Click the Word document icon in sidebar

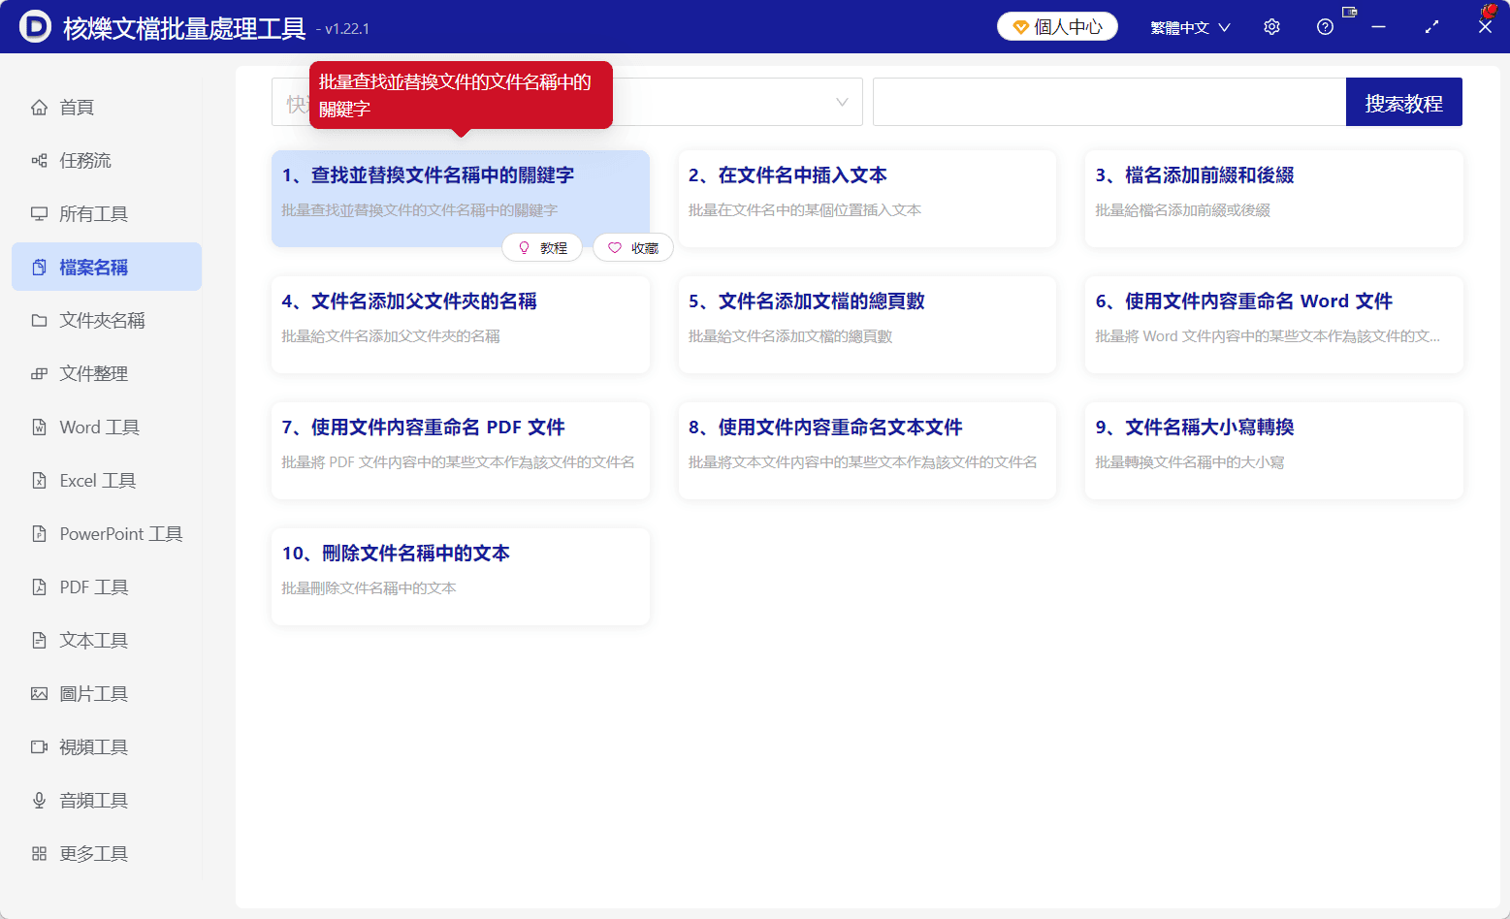tap(39, 428)
